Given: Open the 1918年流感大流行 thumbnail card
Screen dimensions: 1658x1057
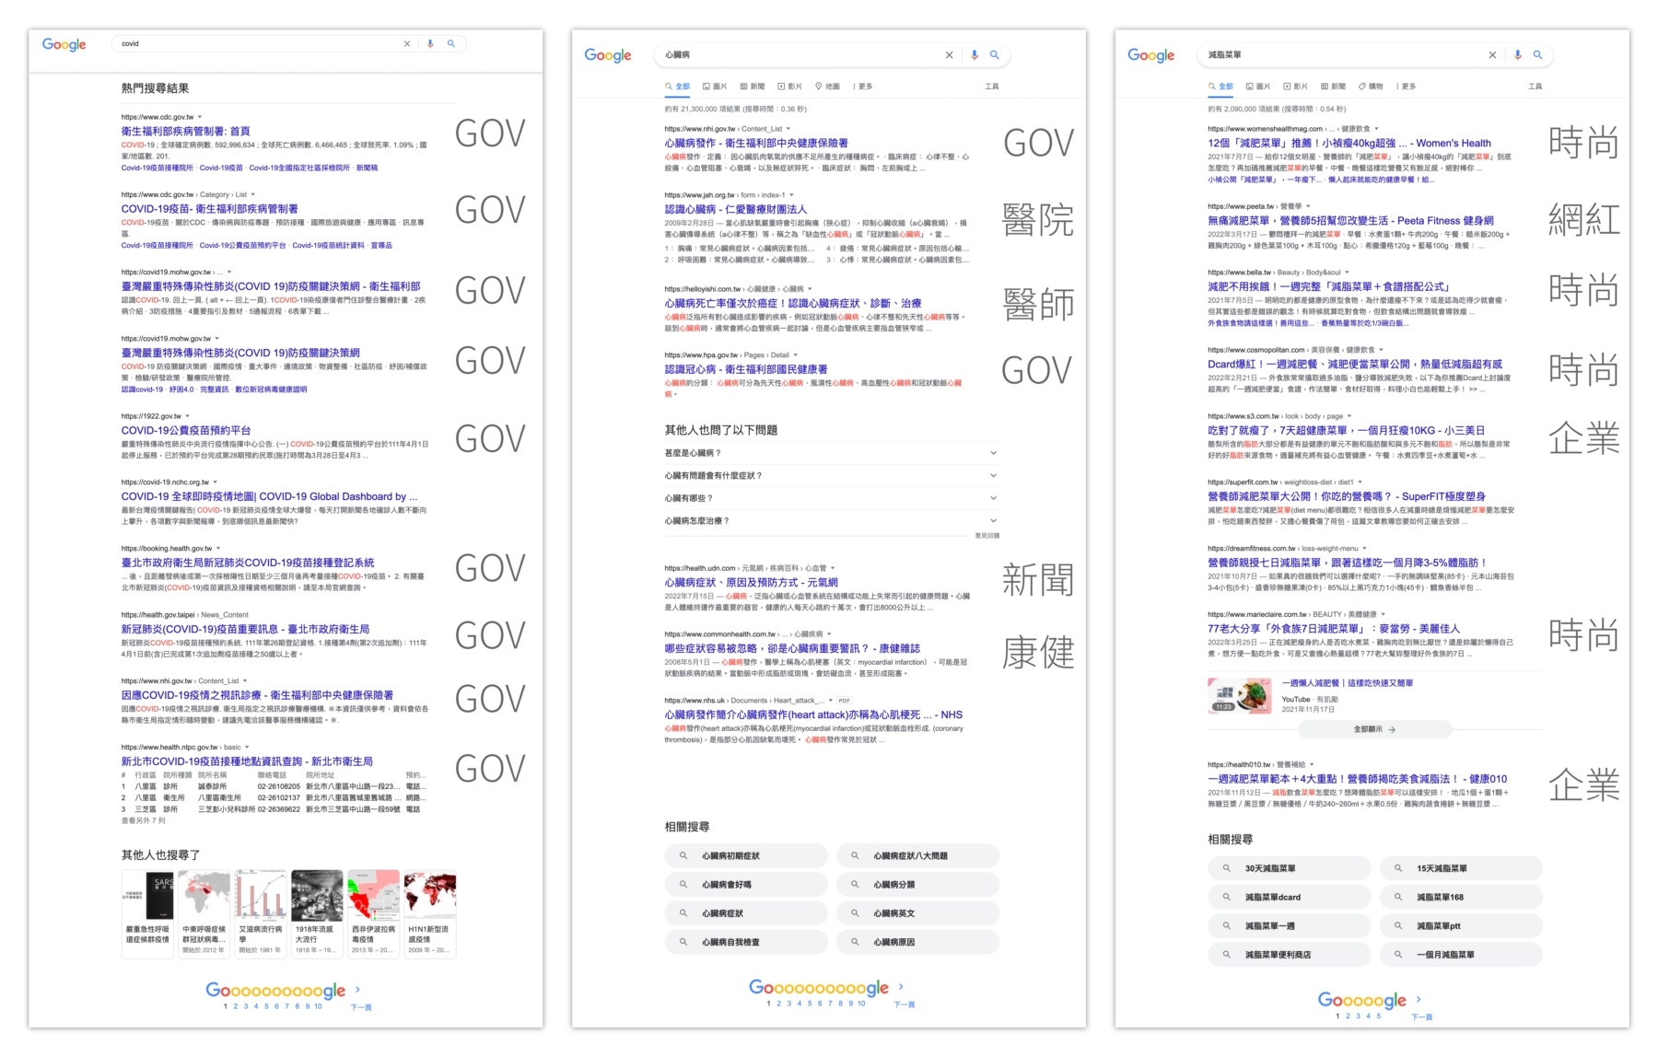Looking at the screenshot, I should click(317, 913).
